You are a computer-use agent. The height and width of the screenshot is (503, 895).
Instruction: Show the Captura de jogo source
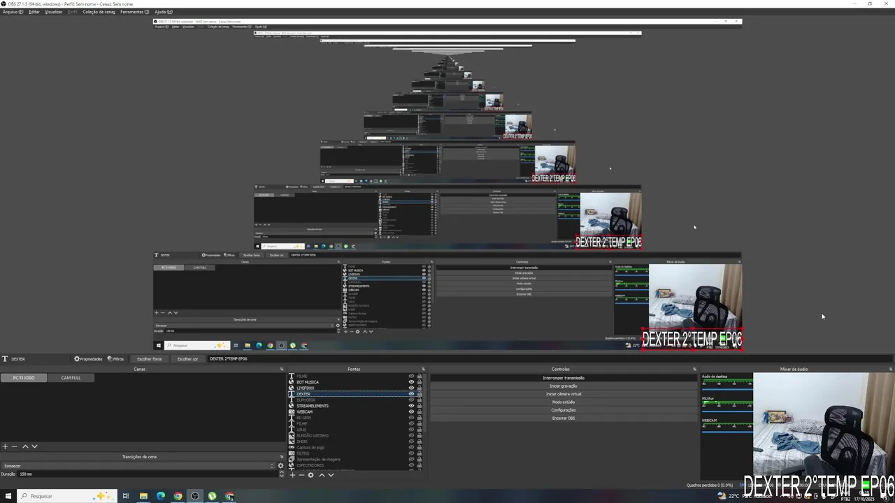point(411,447)
